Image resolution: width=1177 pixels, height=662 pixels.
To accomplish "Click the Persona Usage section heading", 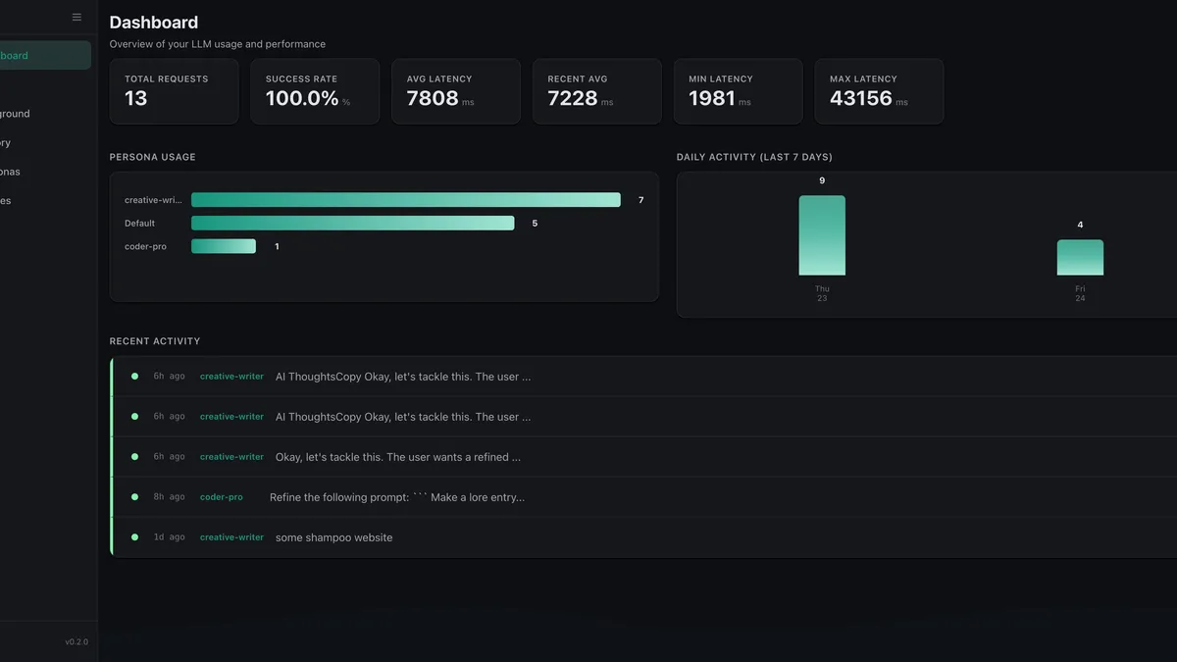I will coord(153,157).
